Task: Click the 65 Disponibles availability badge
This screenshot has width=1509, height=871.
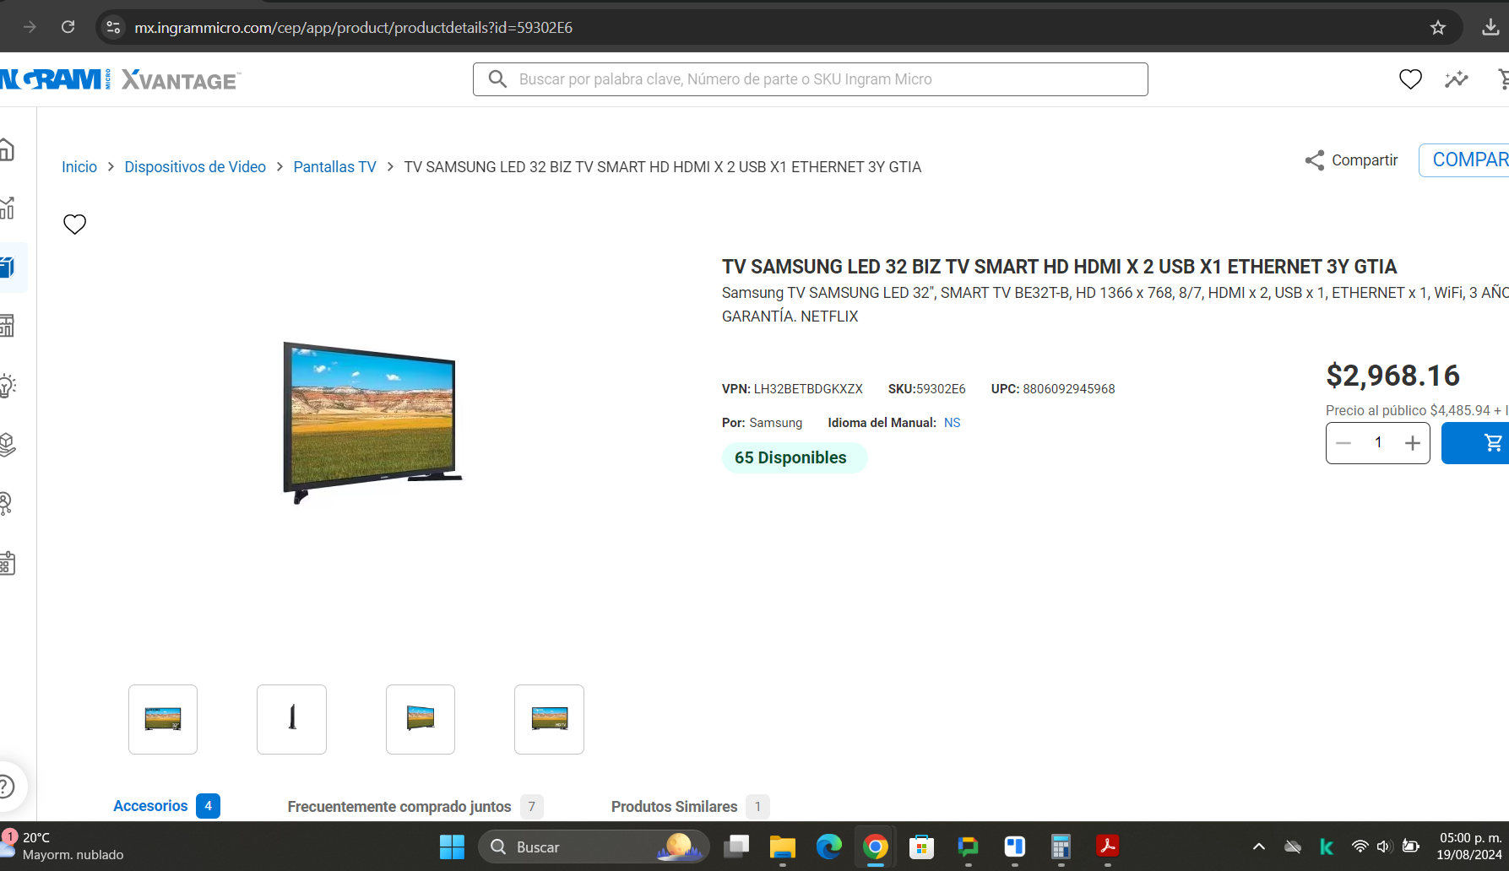Action: pos(794,457)
